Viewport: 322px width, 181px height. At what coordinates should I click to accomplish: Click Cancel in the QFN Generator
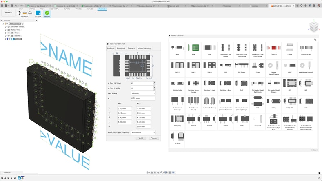coord(154,138)
